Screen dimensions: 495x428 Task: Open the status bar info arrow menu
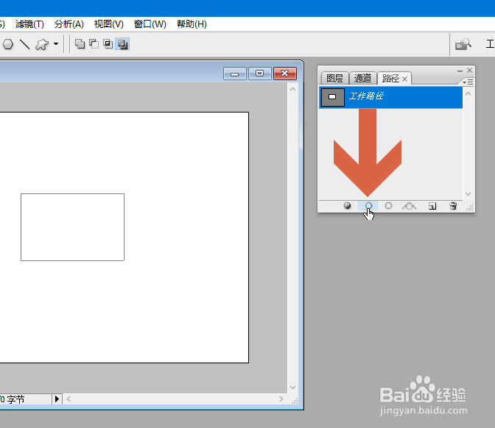[57, 399]
